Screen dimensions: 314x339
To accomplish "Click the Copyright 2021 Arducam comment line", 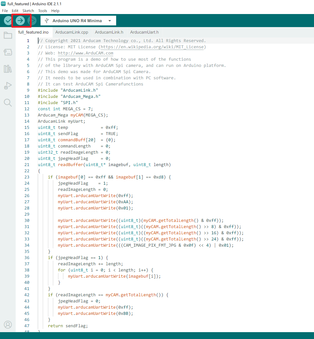I will tap(122, 41).
